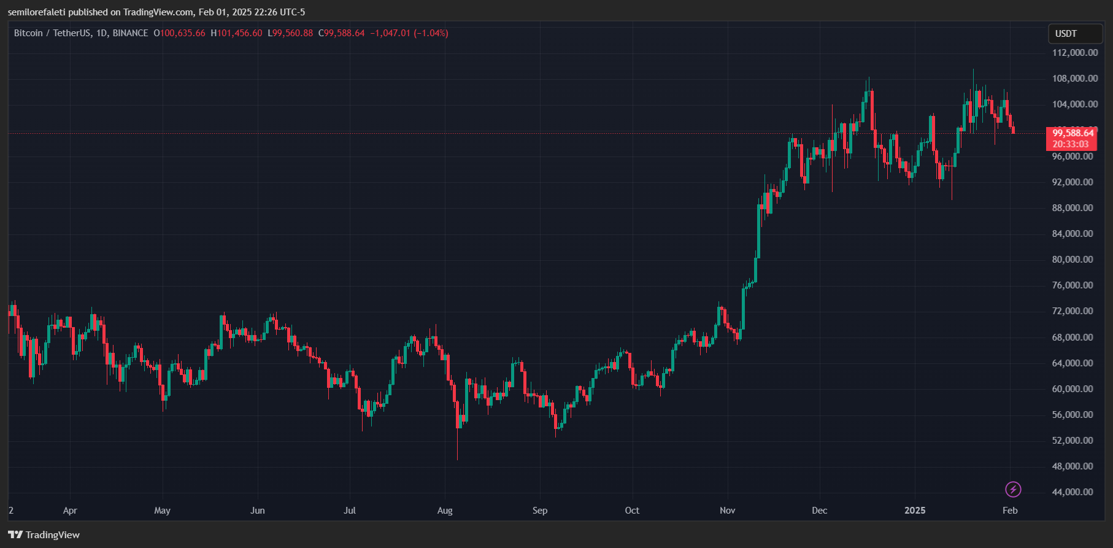This screenshot has width=1113, height=548.
Task: Click the close value 99,588.64 in legend
Action: (x=344, y=33)
